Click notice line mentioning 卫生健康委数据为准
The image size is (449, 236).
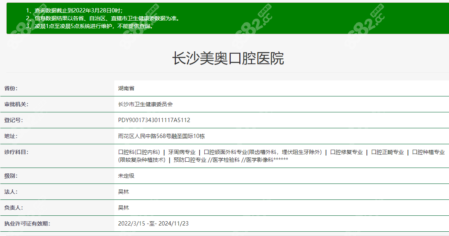tap(103, 18)
